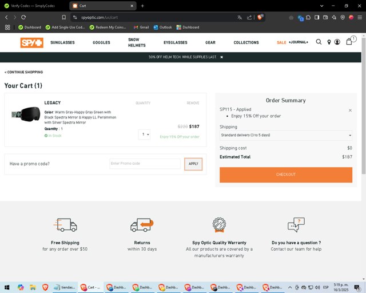Expand the quantity dropdown showing 1
Screen dimensions: 366x293
click(x=144, y=134)
